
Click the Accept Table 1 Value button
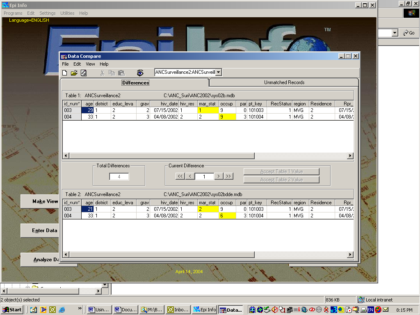click(281, 171)
